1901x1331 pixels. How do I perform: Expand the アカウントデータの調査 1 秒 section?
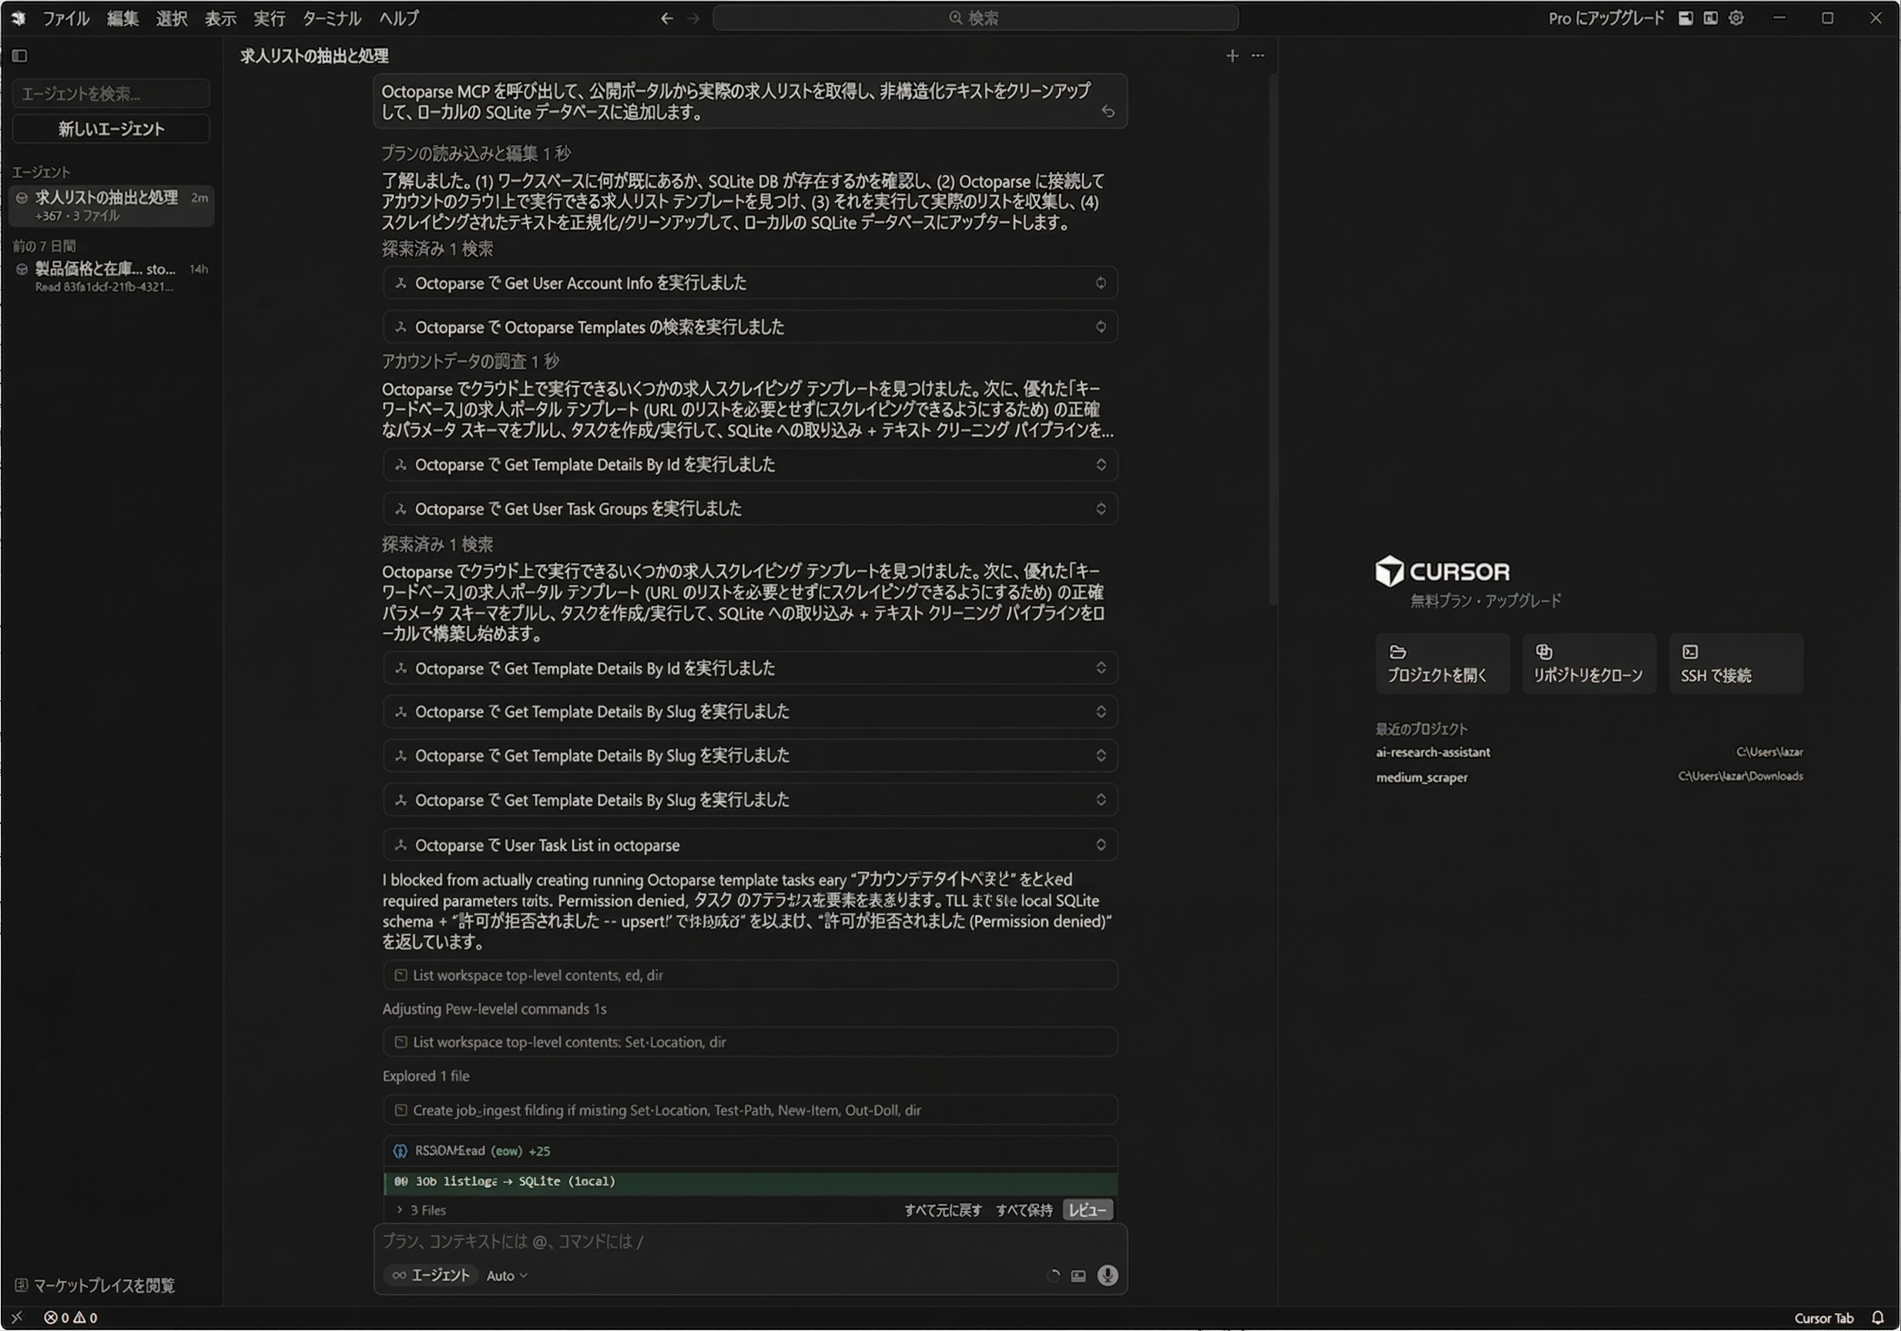(471, 361)
